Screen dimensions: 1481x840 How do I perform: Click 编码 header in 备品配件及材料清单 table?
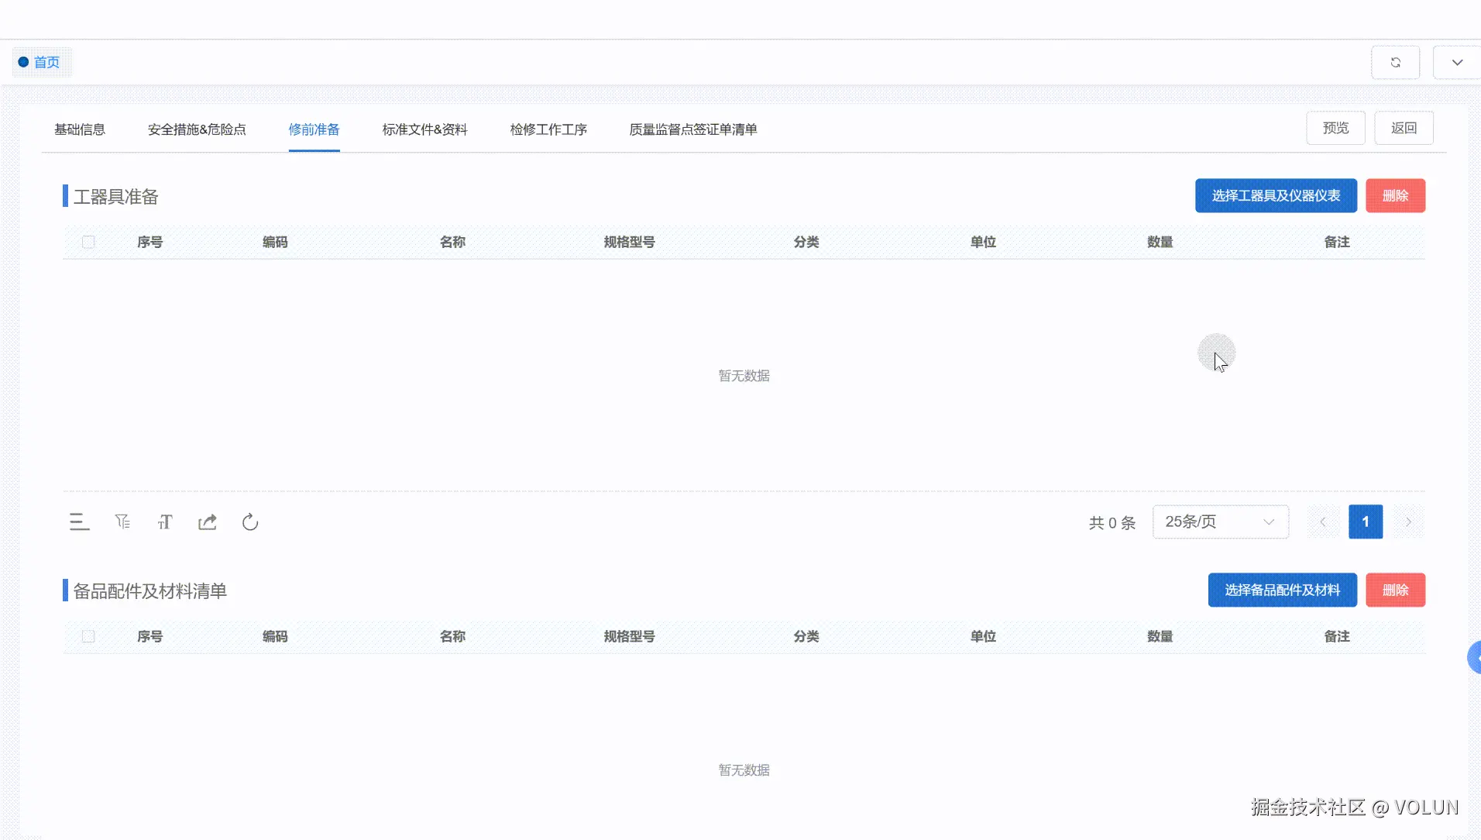coord(275,637)
